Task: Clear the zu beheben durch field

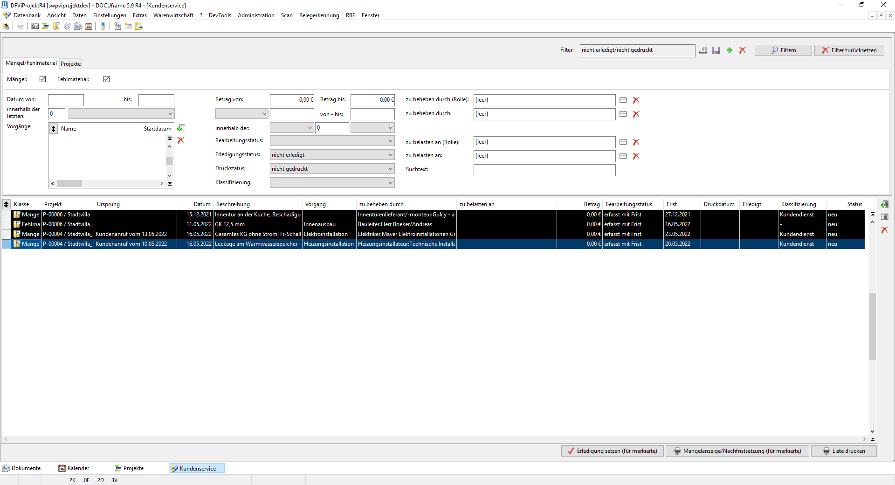Action: coord(636,114)
